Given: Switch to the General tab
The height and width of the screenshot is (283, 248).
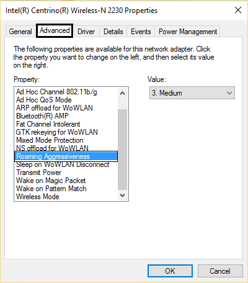Looking at the screenshot, I should tap(20, 32).
